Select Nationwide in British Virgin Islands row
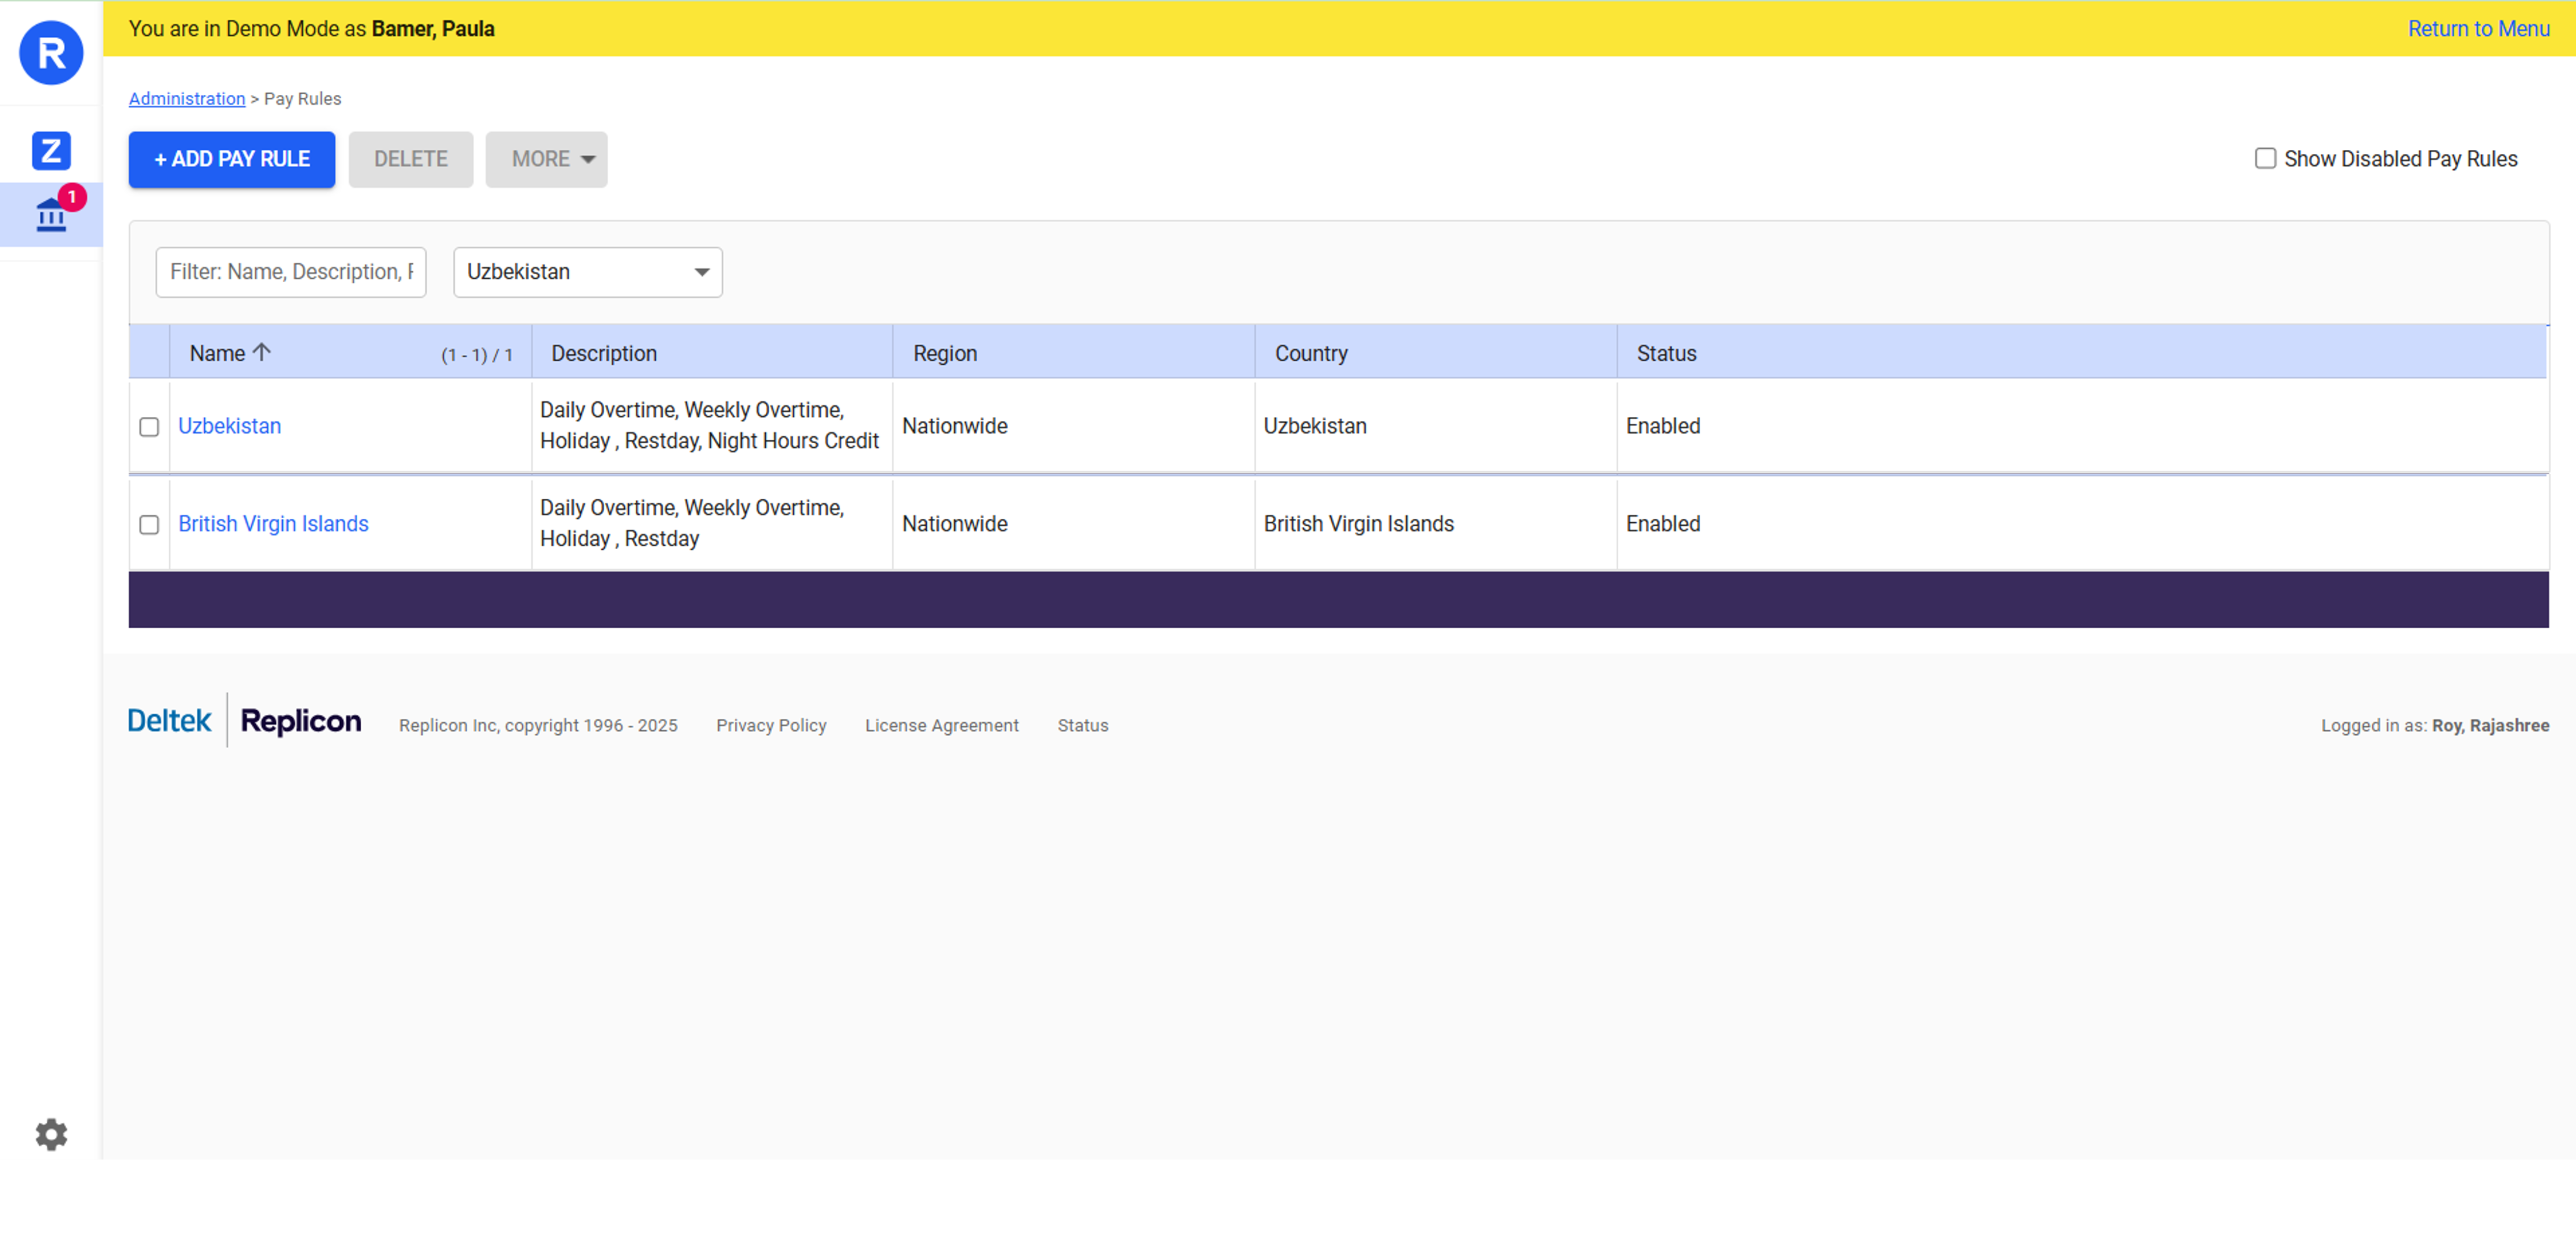Image resolution: width=2576 pixels, height=1250 pixels. (x=955, y=524)
